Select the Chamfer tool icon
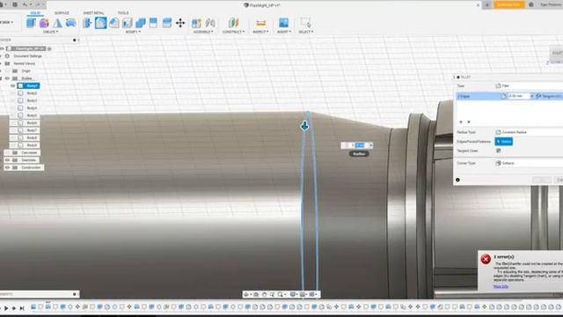 tap(114, 23)
